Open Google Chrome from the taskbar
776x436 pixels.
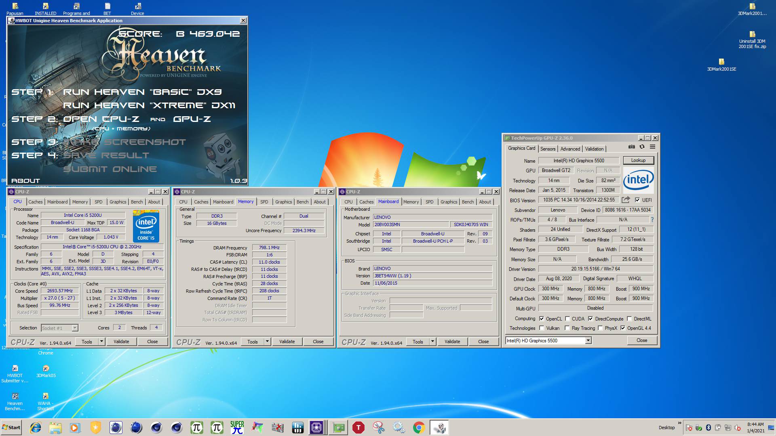(419, 428)
